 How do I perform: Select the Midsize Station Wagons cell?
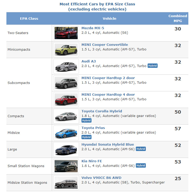(x=29, y=183)
